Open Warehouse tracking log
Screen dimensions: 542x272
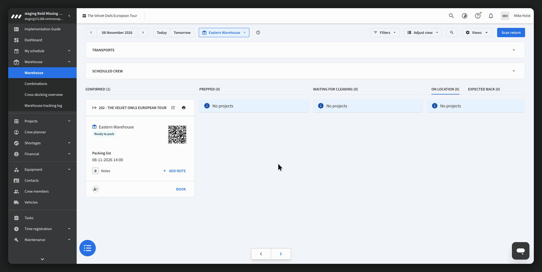pos(42,106)
